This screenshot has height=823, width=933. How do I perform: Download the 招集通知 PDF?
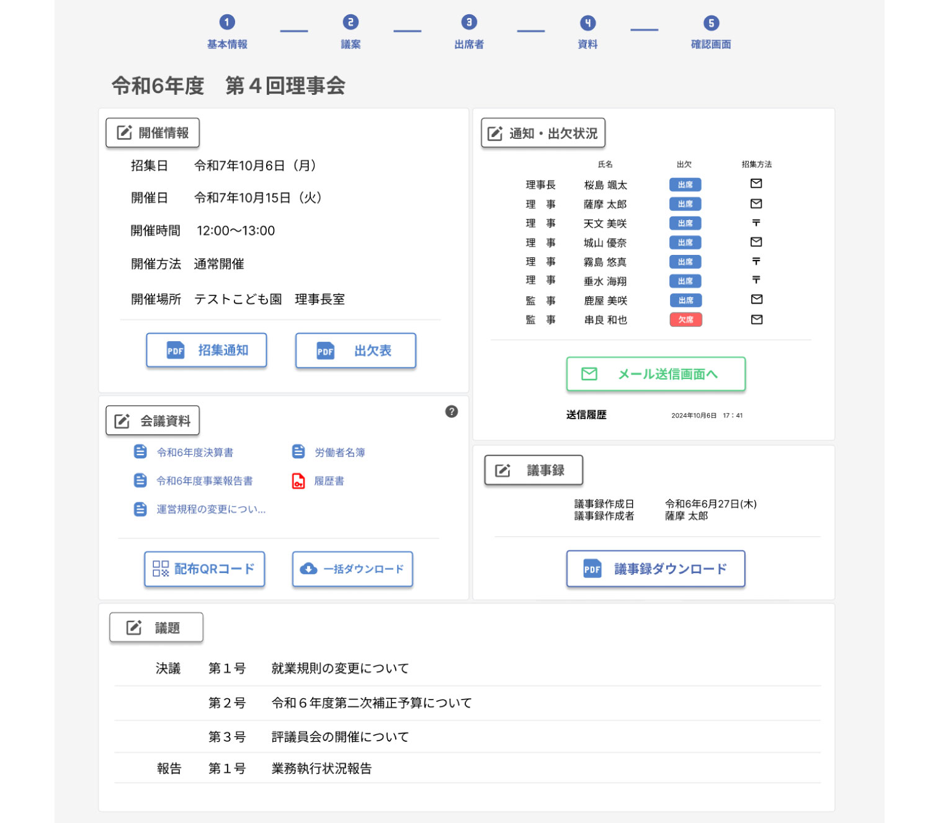(x=207, y=350)
